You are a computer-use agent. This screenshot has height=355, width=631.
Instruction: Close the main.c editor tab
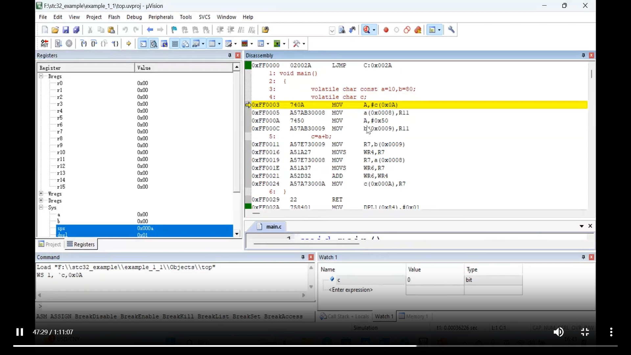590,226
